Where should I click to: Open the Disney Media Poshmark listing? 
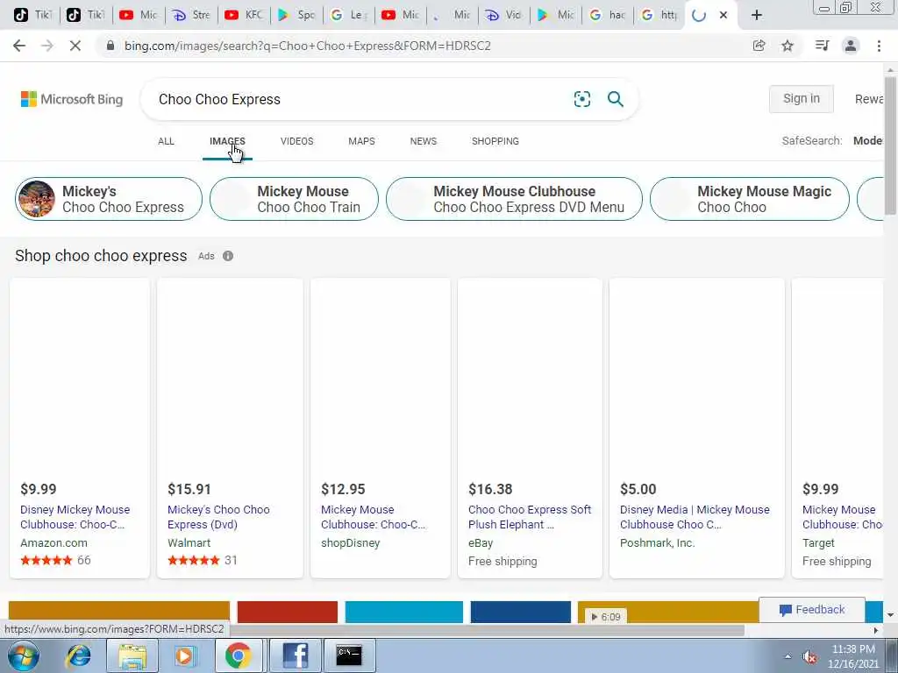[695, 517]
